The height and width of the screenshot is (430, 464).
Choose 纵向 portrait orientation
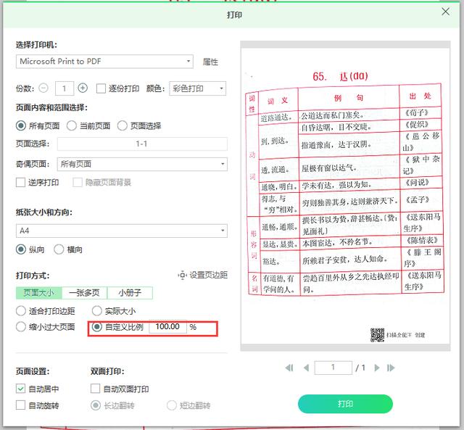coord(21,249)
